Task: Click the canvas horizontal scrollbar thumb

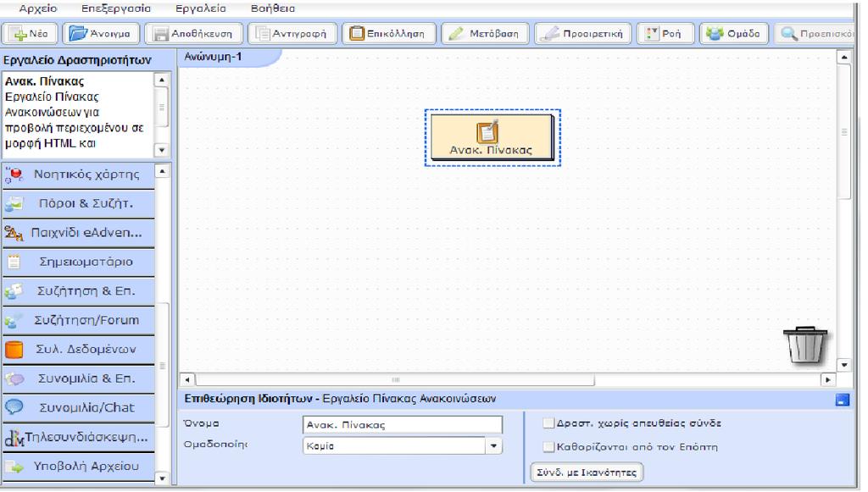Action: pyautogui.click(x=395, y=379)
